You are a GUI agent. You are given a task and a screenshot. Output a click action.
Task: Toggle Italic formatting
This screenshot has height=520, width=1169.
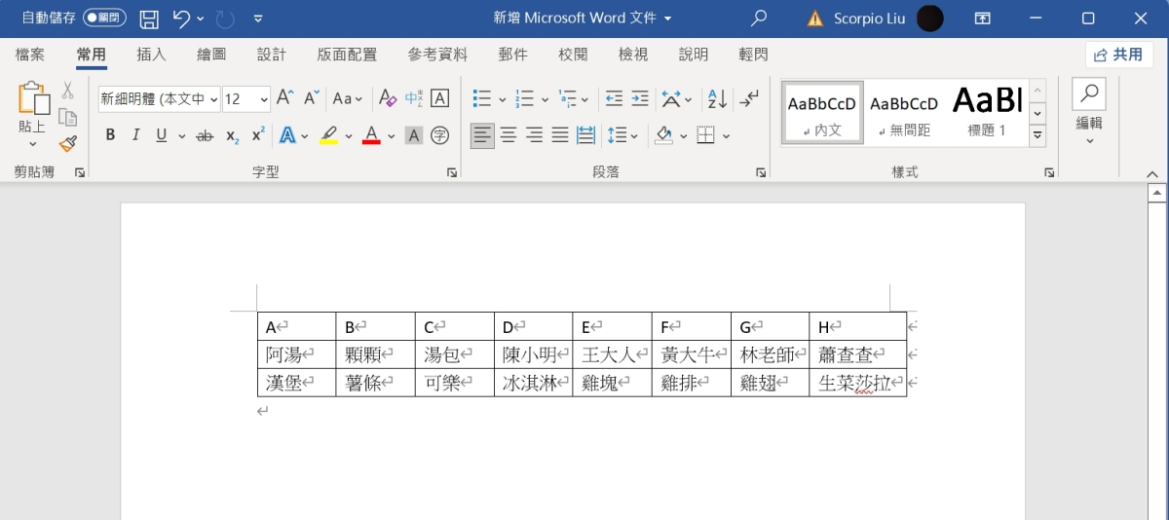tap(135, 135)
